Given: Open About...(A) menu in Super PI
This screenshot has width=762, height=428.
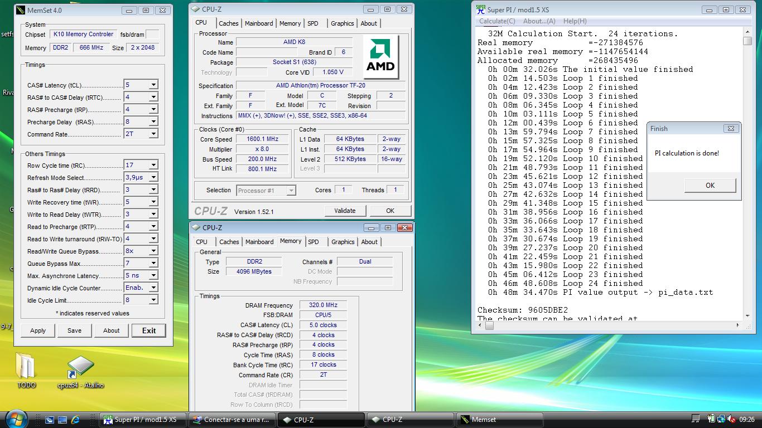Looking at the screenshot, I should click(539, 21).
